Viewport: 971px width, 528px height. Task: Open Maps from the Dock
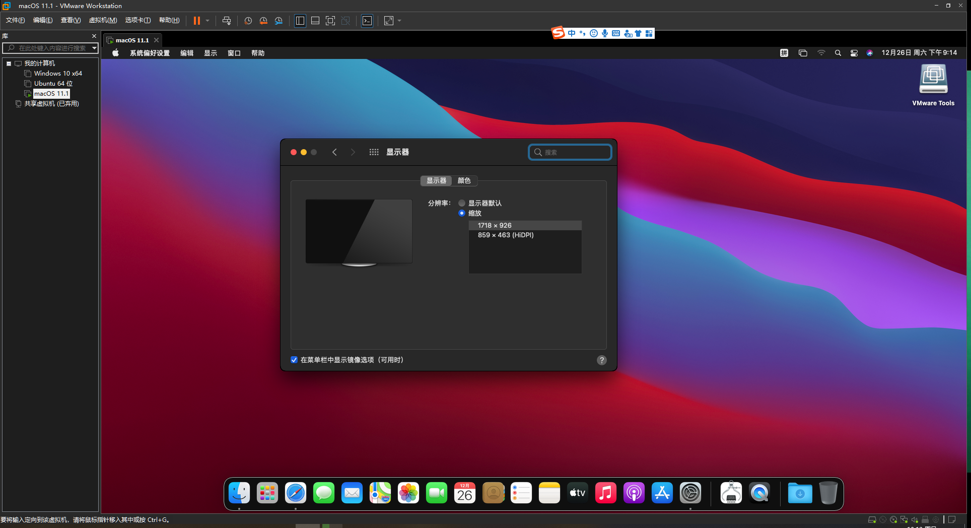pyautogui.click(x=380, y=493)
